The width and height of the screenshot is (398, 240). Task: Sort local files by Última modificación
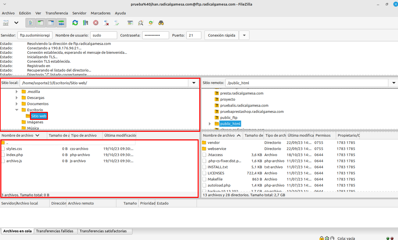[119, 135]
